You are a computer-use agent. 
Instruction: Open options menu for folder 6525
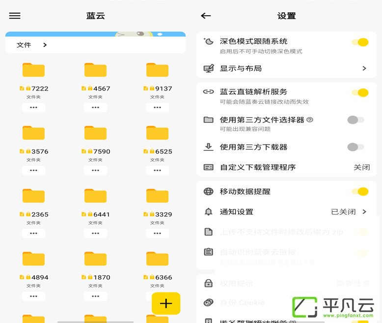pyautogui.click(x=157, y=170)
